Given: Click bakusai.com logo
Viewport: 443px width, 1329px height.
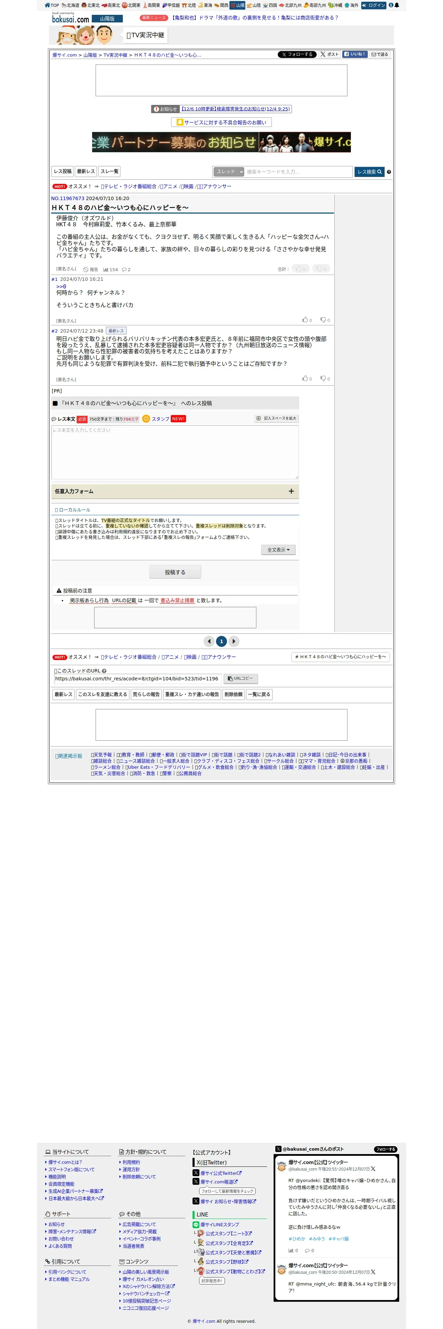Looking at the screenshot, I should (x=71, y=18).
